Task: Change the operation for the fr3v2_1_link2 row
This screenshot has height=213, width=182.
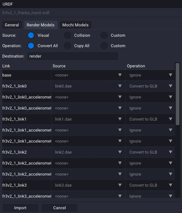Action: pyautogui.click(x=150, y=152)
